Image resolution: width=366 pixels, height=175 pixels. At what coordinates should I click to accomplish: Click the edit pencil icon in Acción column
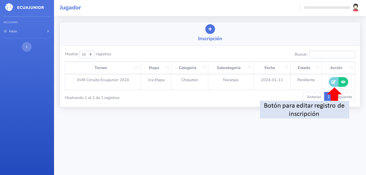tap(333, 82)
